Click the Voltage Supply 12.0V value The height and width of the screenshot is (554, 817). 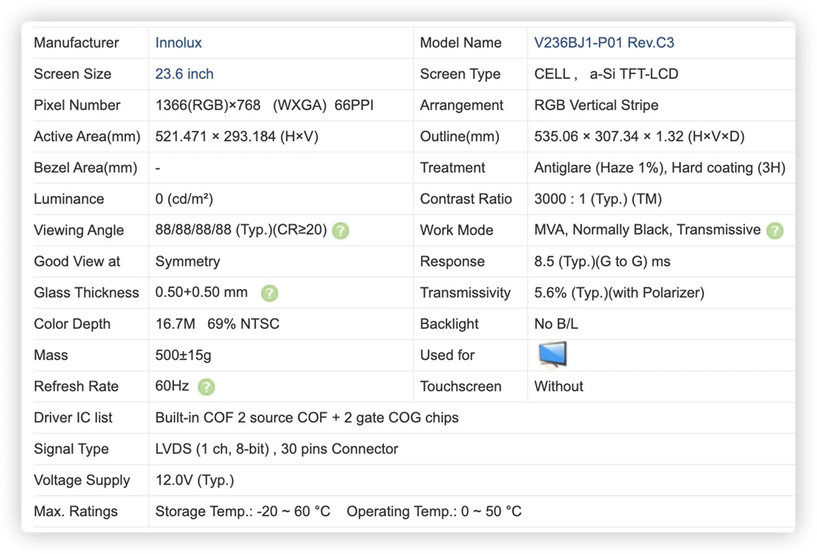[195, 480]
